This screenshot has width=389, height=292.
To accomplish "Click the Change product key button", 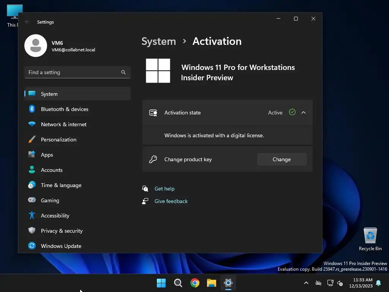I will (x=281, y=159).
